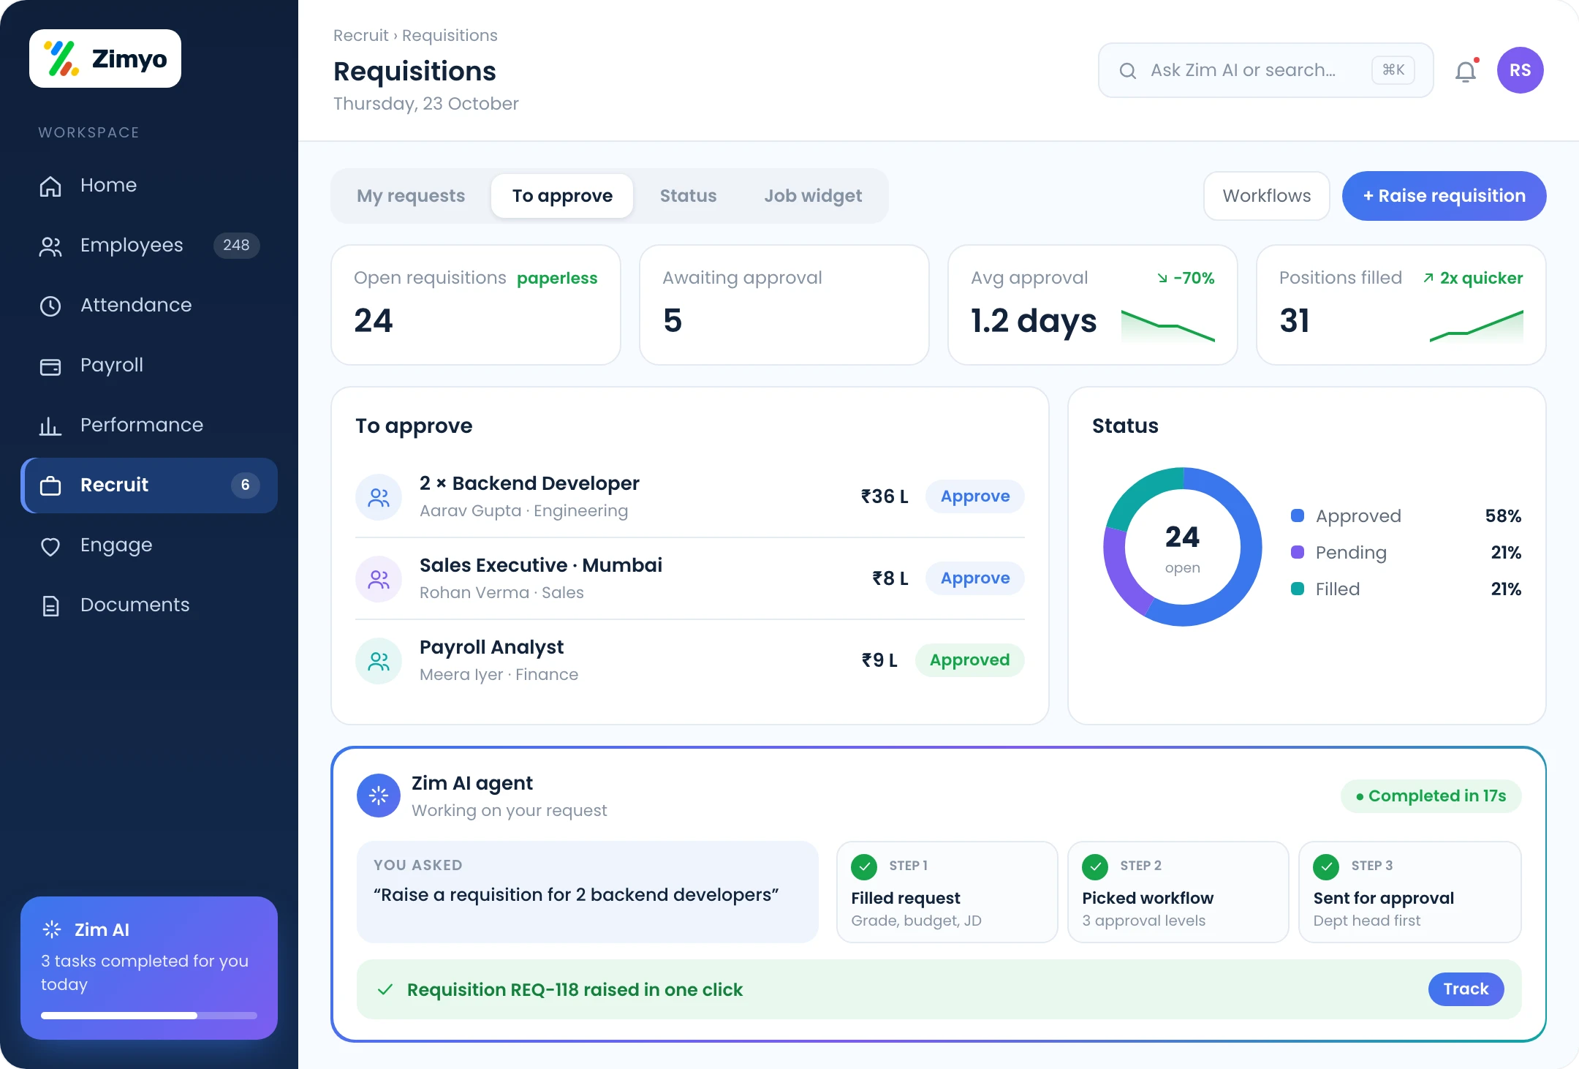Screen dimensions: 1579x1069
Task: Click Track for REQ-118
Action: tap(1466, 989)
